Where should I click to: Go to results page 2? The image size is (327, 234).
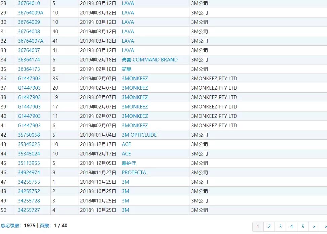269,227
